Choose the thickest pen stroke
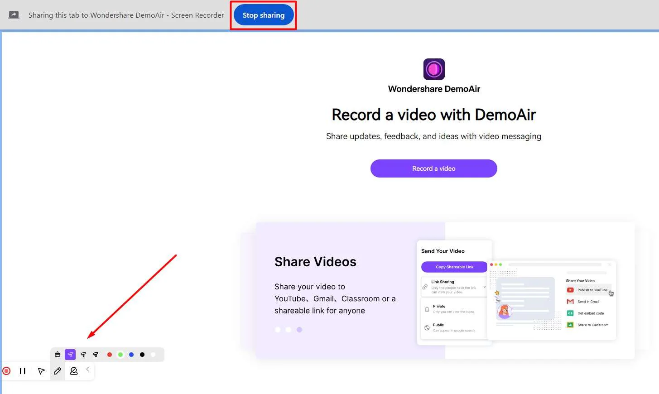 point(96,355)
